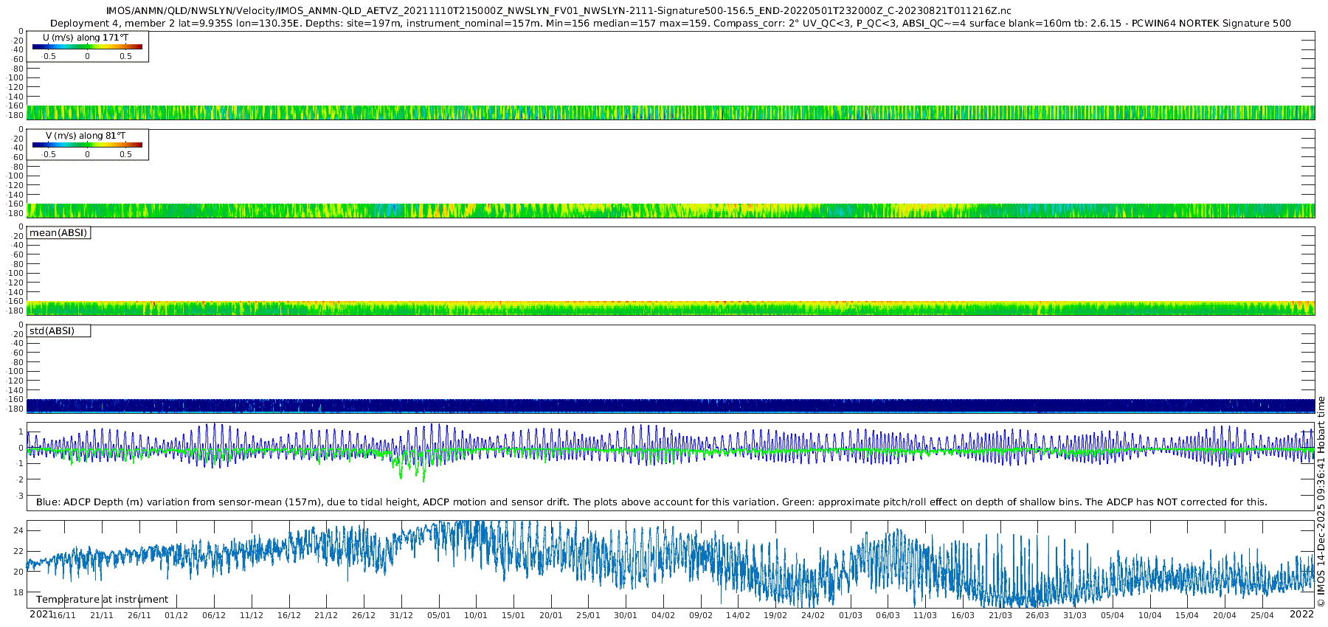1328x627 pixels.
Task: Click the 25/04 date tick label
Action: [1262, 616]
